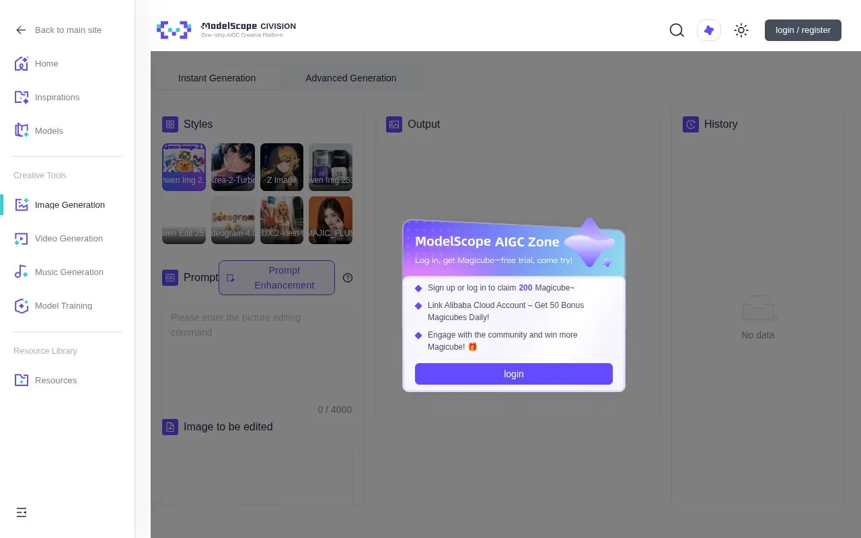The height and width of the screenshot is (538, 861).
Task: Click the Image to be edited file icon
Action: pyautogui.click(x=170, y=427)
